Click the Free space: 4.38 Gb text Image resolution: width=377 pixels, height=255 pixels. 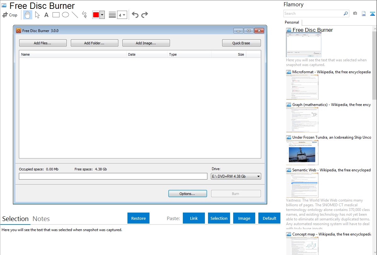click(91, 169)
